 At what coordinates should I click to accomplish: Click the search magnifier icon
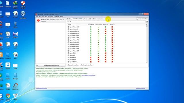coord(68,22)
